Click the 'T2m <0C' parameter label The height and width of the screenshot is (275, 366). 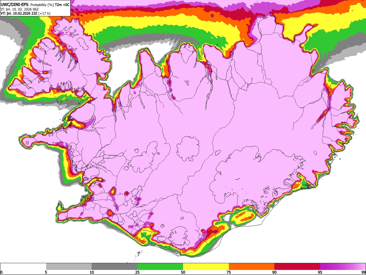62,5
